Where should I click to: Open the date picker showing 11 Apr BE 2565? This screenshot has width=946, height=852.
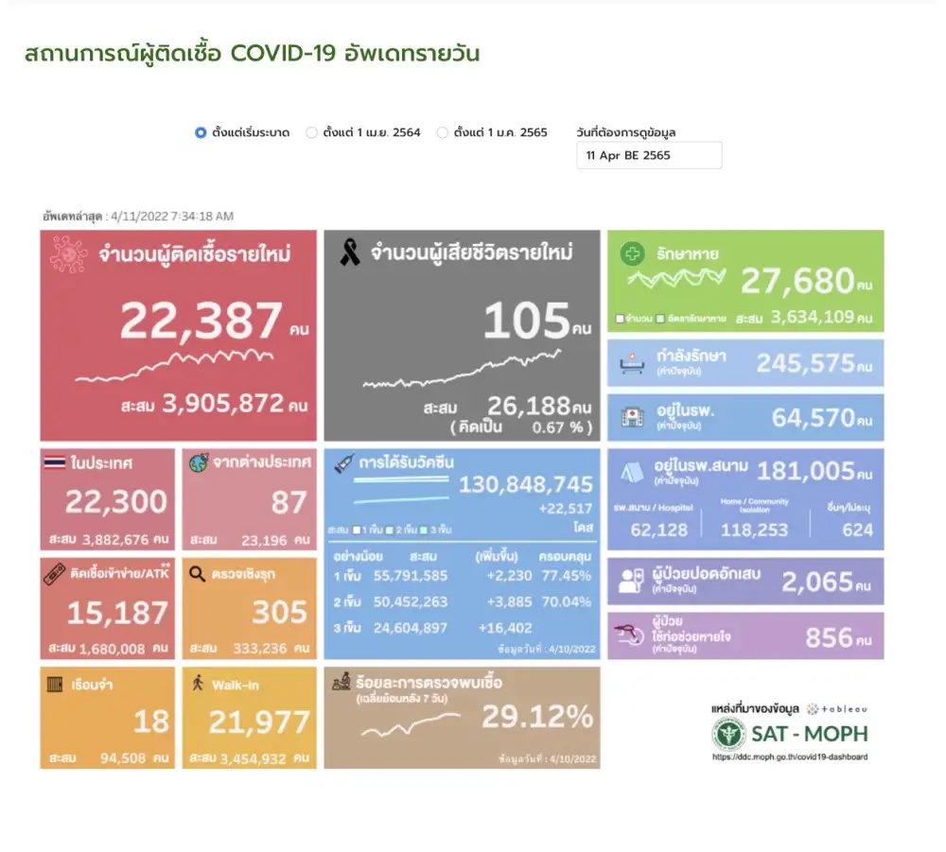click(649, 155)
